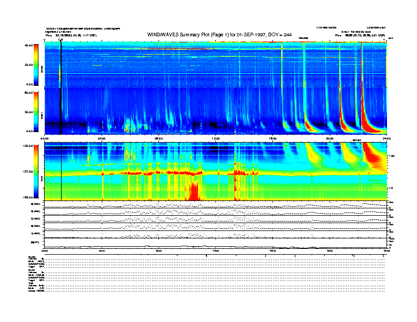This screenshot has width=417, height=322.
Task: Click the 10 frequency label right of TNR
Action: point(391,188)
